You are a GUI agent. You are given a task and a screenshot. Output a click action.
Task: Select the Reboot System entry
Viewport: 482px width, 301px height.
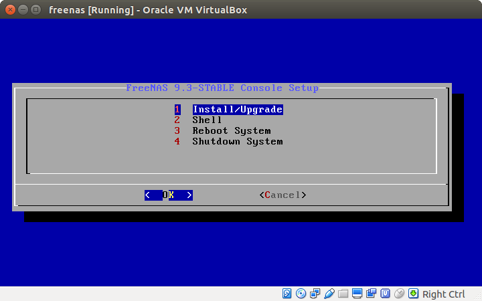click(232, 131)
